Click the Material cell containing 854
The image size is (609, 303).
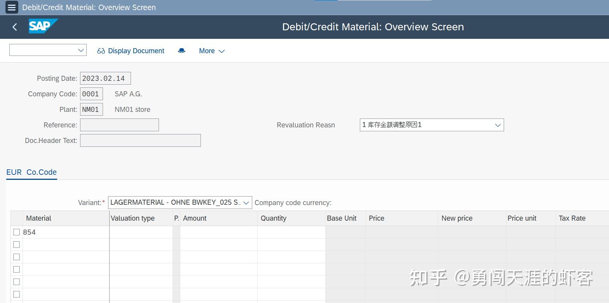[x=66, y=232]
